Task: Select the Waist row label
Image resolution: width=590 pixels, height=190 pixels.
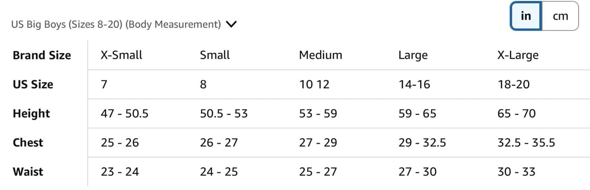Action: (x=28, y=172)
